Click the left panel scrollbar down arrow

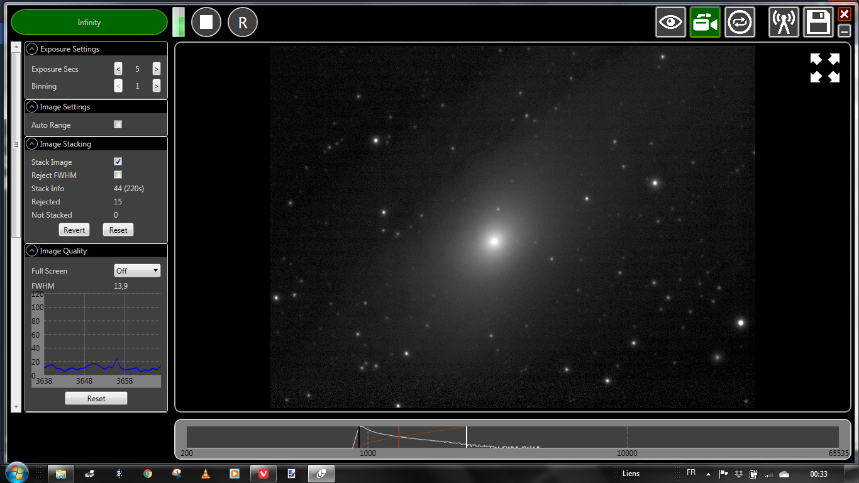click(x=16, y=408)
